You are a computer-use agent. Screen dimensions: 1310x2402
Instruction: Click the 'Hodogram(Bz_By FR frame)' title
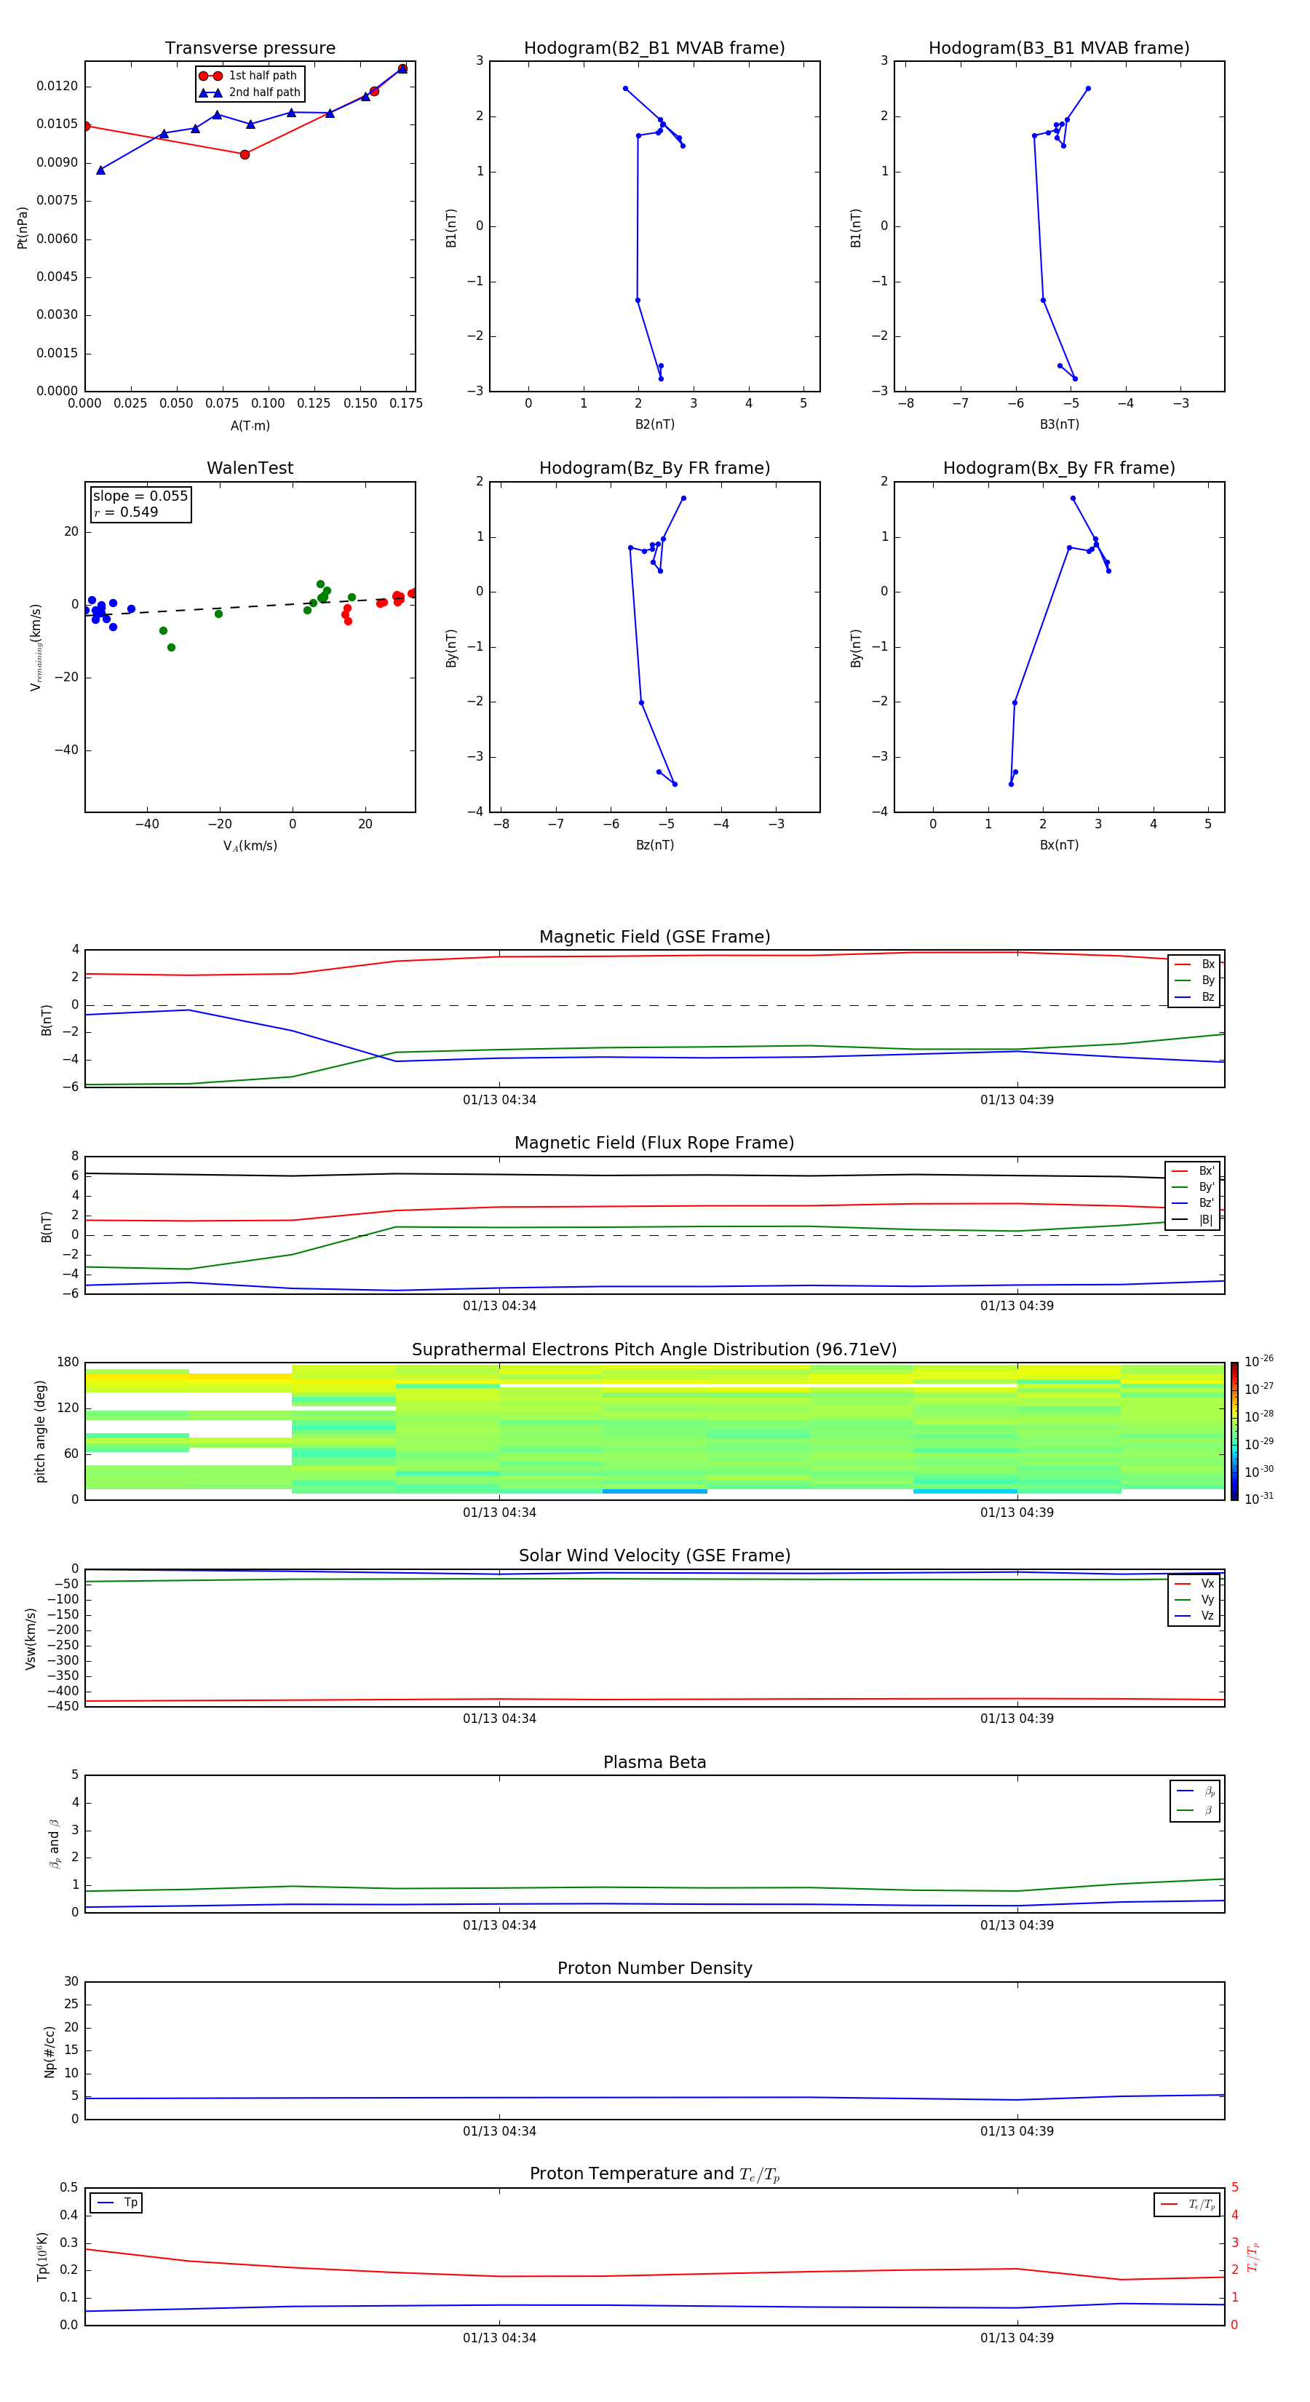coord(654,468)
